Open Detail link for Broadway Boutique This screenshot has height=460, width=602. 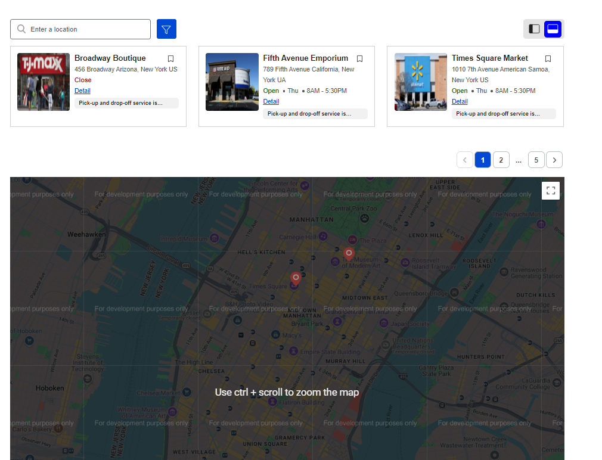point(82,91)
